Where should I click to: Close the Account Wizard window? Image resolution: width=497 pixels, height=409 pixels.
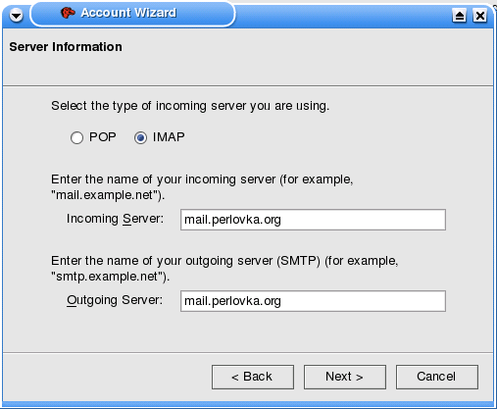click(x=480, y=16)
